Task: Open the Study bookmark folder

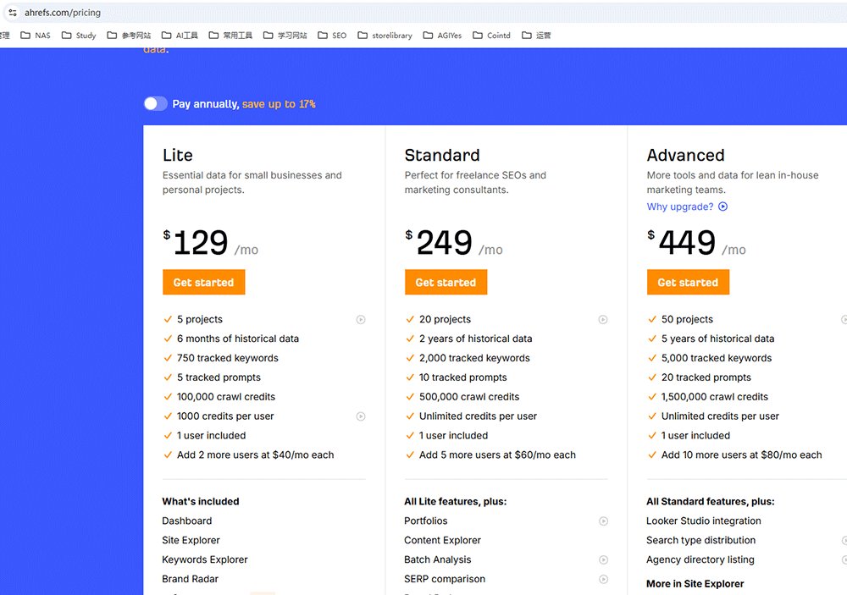Action: [x=79, y=35]
